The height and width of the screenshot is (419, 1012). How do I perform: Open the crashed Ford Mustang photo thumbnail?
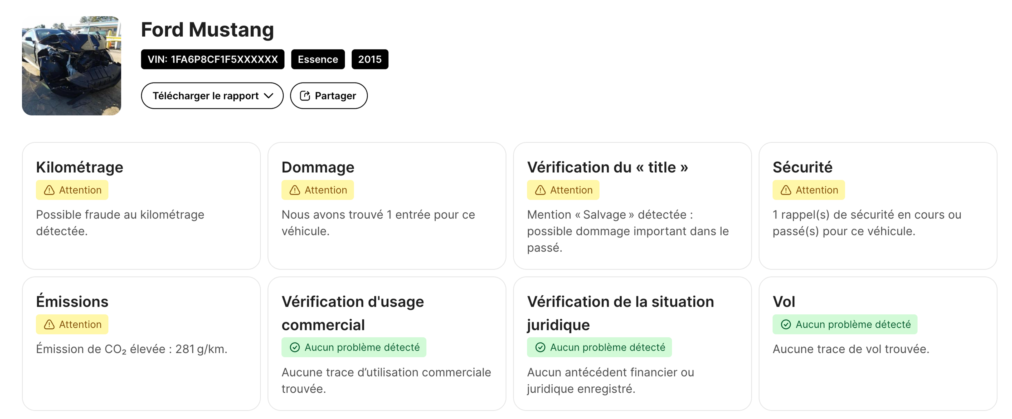point(71,66)
